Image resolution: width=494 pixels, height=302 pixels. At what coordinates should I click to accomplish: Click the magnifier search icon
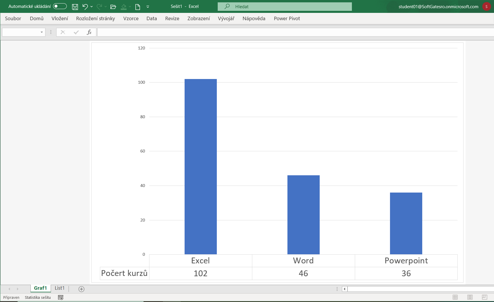click(227, 6)
